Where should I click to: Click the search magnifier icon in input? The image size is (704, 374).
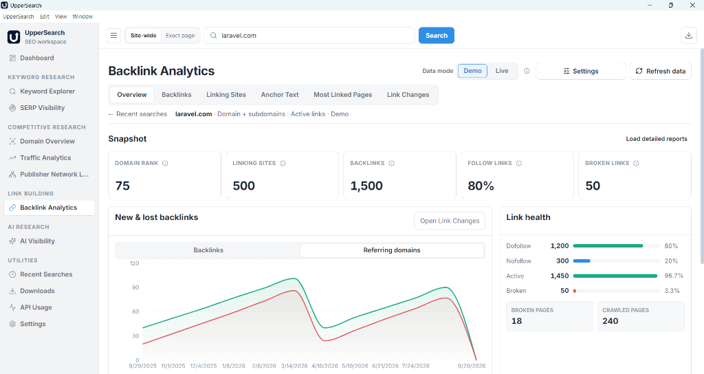point(214,36)
